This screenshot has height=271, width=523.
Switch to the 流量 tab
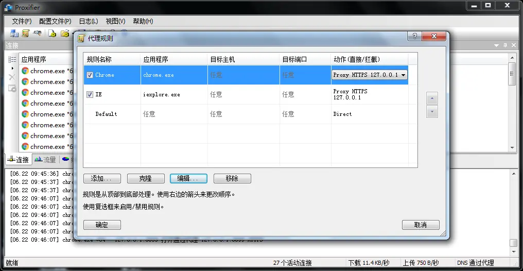pyautogui.click(x=45, y=160)
